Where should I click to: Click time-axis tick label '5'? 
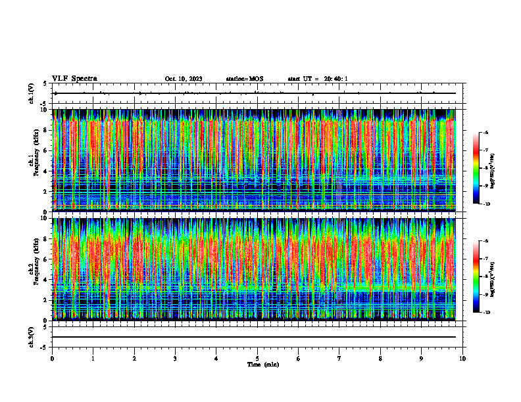257,359
